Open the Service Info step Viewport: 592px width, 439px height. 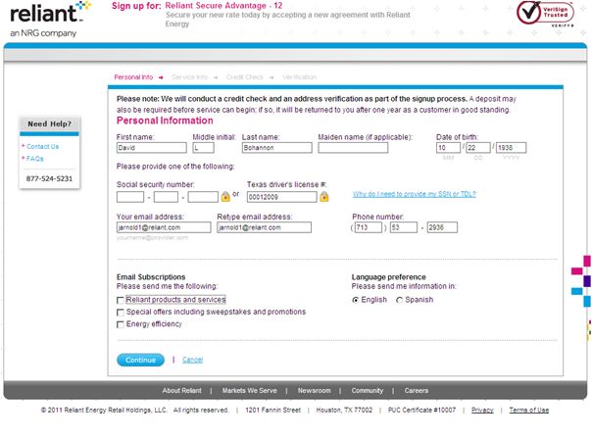pos(189,77)
